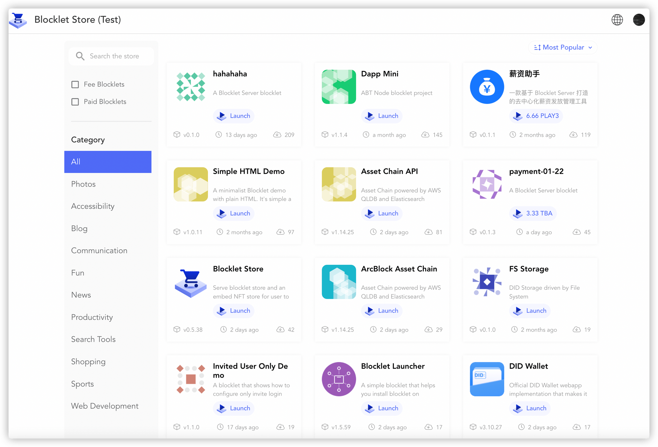Click the payment-01-22 purple logo
Image resolution: width=658 pixels, height=447 pixels.
(x=487, y=184)
